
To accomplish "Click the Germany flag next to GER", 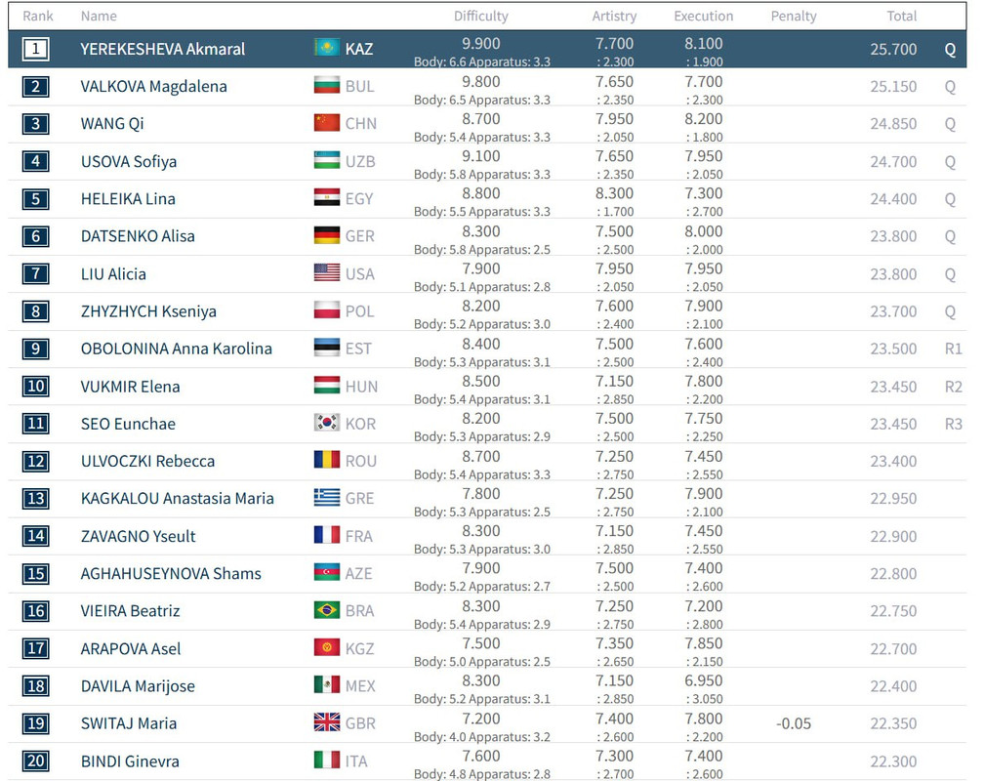I will pyautogui.click(x=327, y=235).
